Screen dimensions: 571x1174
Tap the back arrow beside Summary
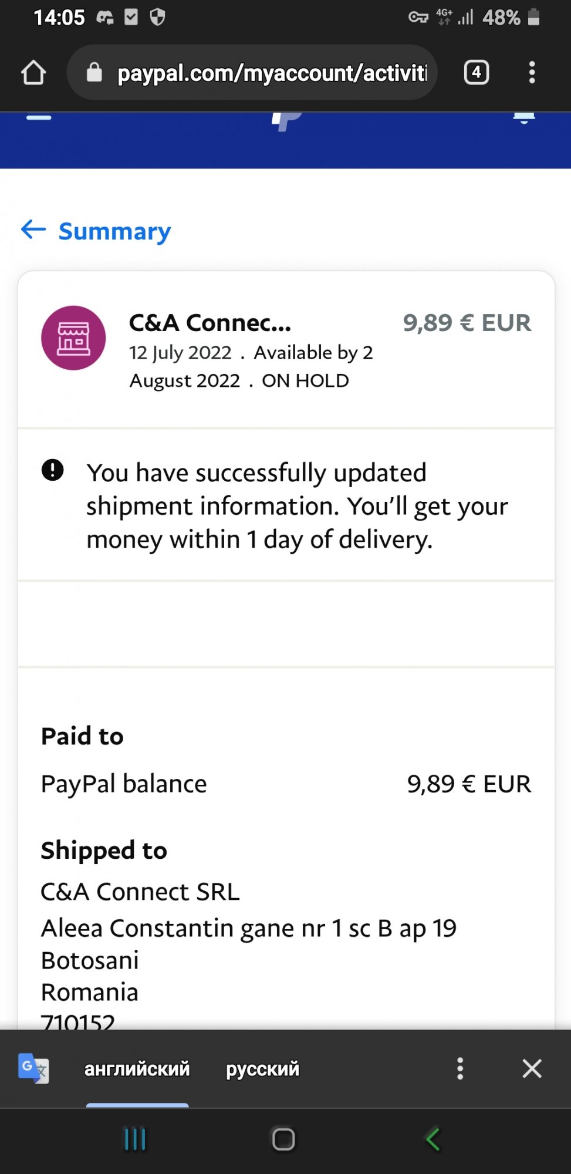pos(33,230)
